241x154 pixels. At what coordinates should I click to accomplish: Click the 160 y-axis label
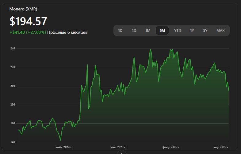13,123
